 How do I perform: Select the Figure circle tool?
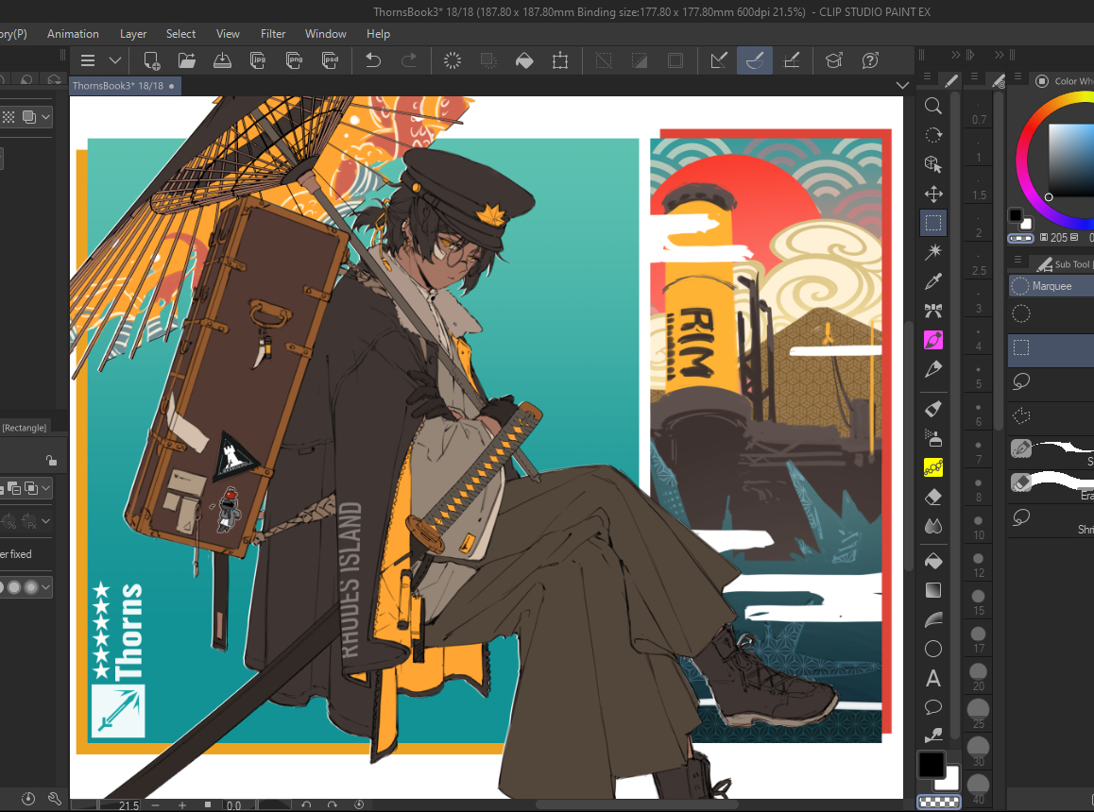pyautogui.click(x=932, y=649)
